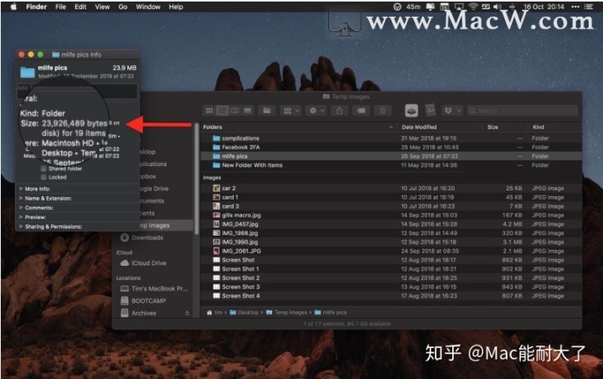Select the mlife pics folder row

tap(391, 156)
